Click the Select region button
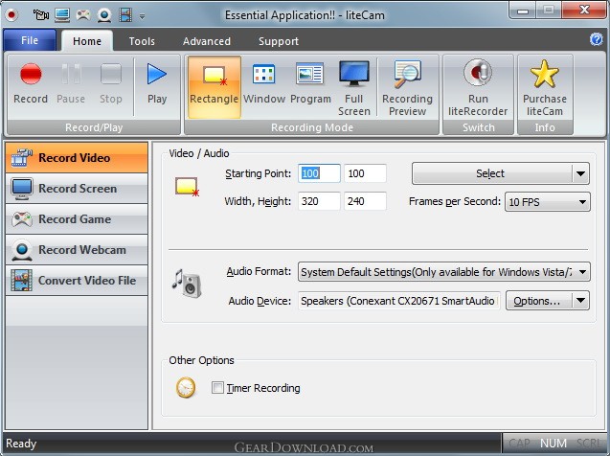 [492, 173]
